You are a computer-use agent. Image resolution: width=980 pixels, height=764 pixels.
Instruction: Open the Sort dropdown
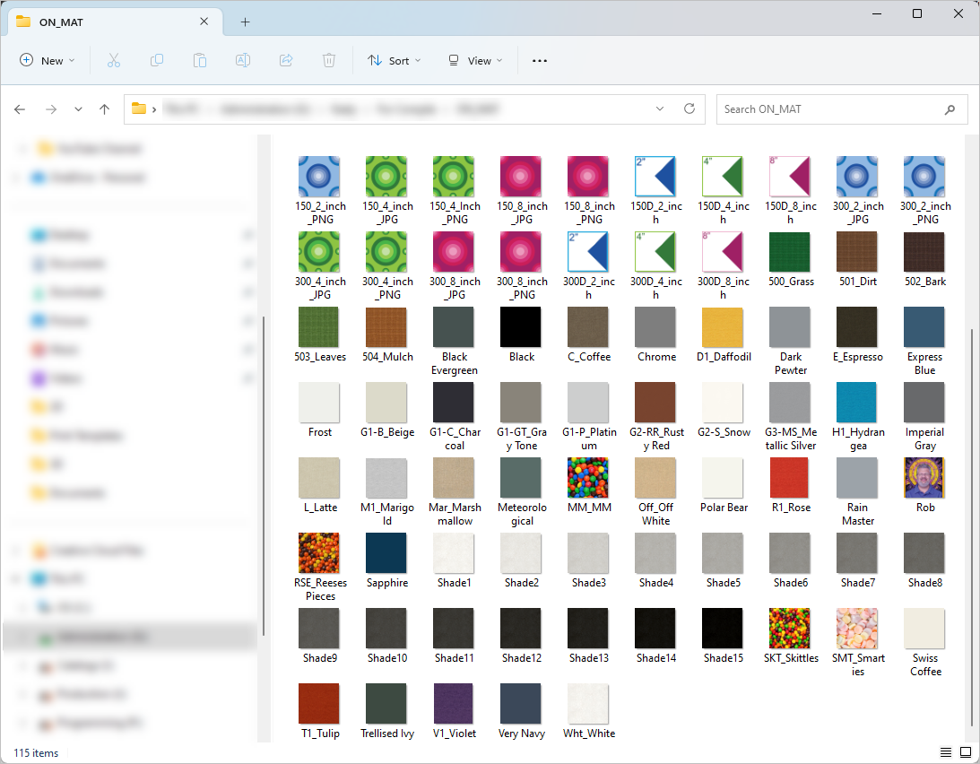[395, 60]
